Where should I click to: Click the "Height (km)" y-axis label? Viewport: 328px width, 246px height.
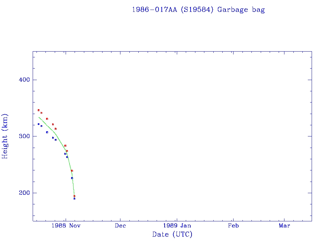[x=5, y=136]
